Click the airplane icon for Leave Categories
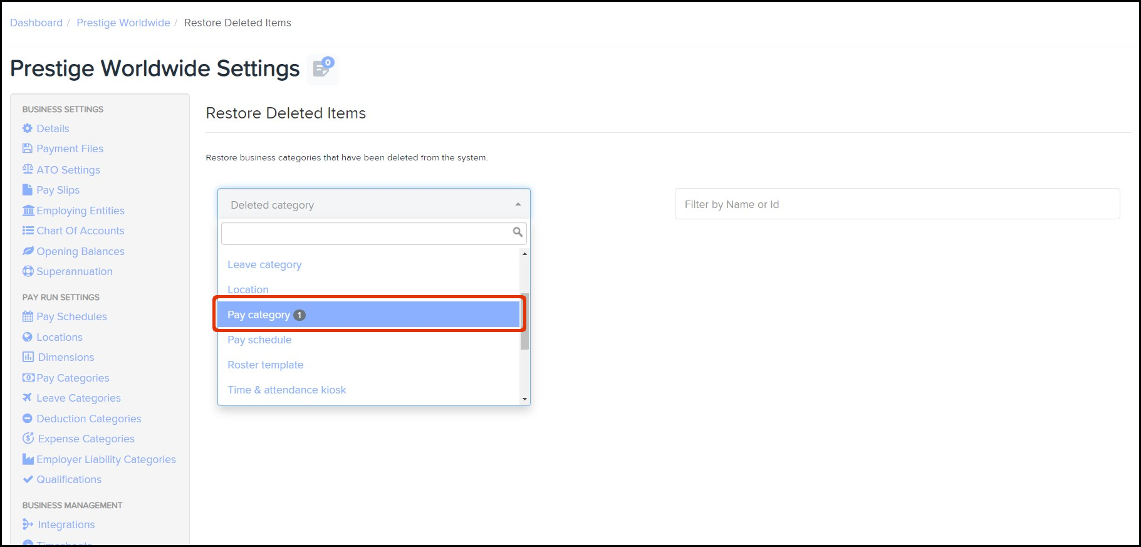The height and width of the screenshot is (547, 1141). pyautogui.click(x=28, y=397)
